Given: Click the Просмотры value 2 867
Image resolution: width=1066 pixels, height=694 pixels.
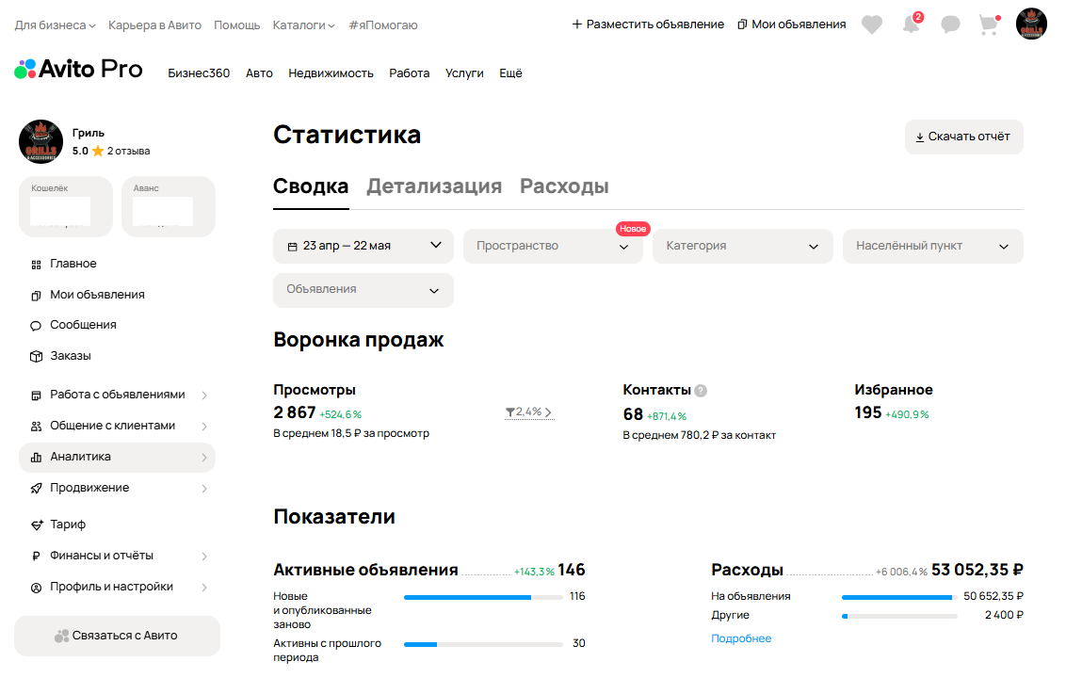Looking at the screenshot, I should coord(295,412).
